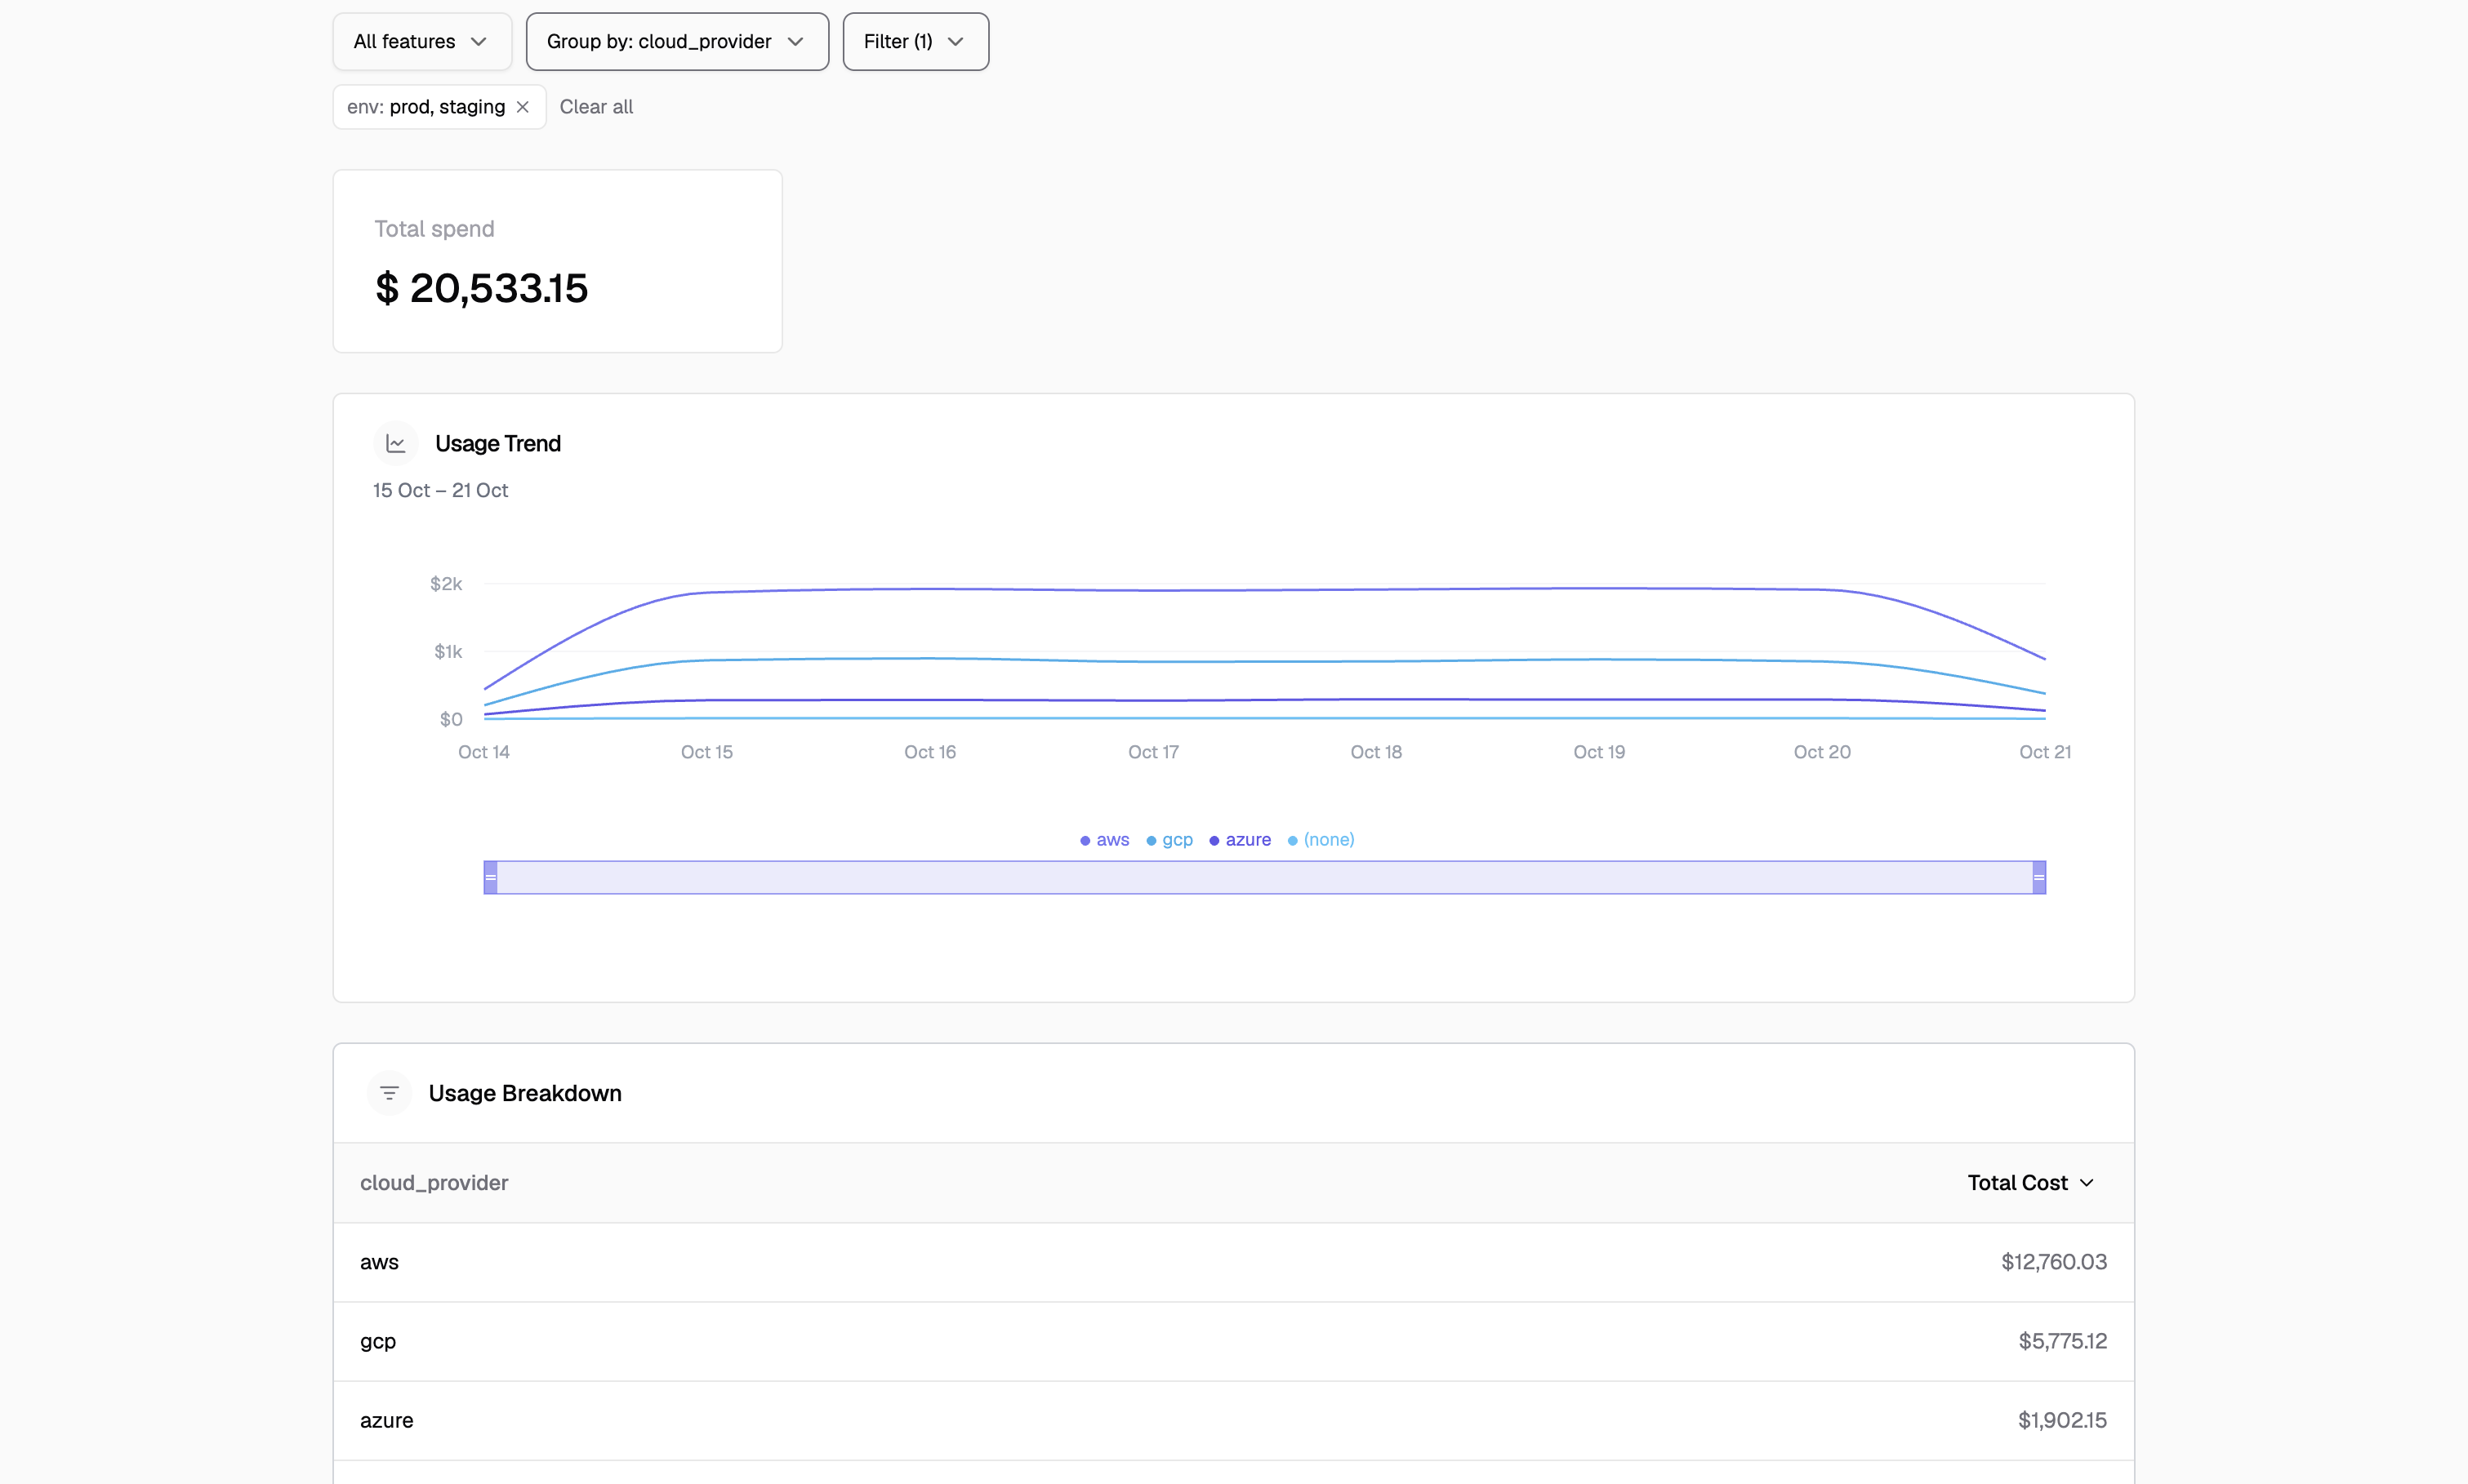The height and width of the screenshot is (1484, 2468).
Task: Click the left handle of the range slider
Action: [x=490, y=877]
